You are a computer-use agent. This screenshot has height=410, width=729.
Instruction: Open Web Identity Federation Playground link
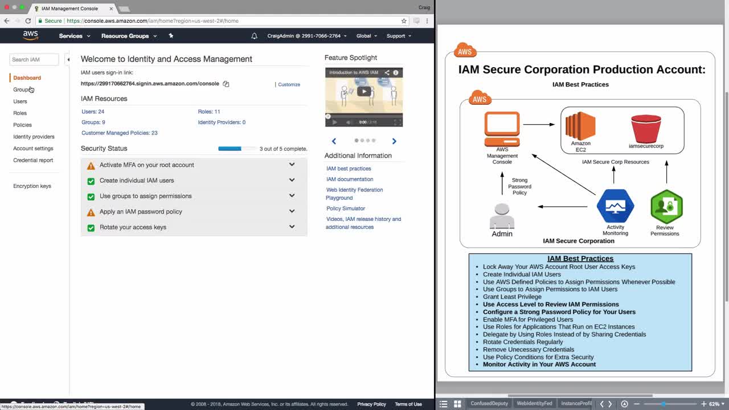tap(354, 194)
